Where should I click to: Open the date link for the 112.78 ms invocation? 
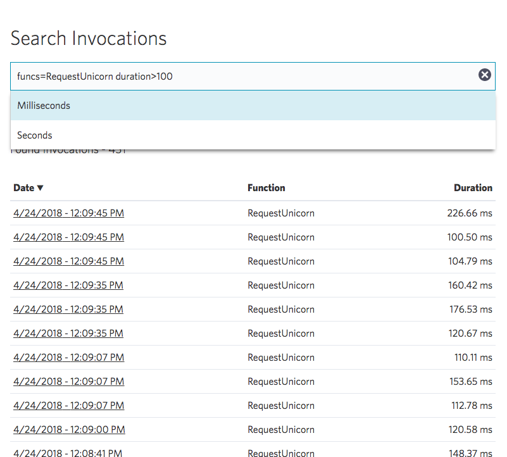(68, 406)
